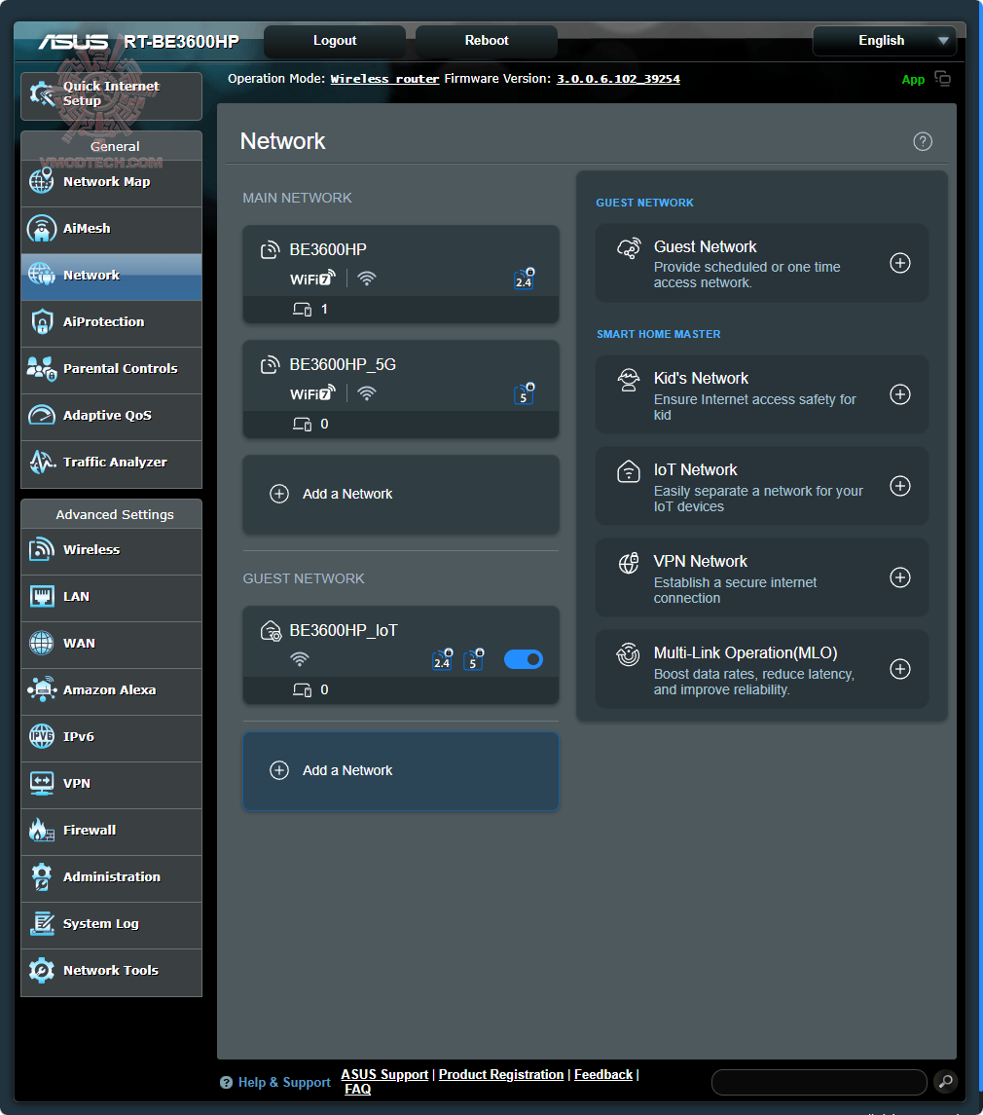This screenshot has width=983, height=1115.
Task: Open the Wireless router operation mode link
Action: pyautogui.click(x=384, y=79)
